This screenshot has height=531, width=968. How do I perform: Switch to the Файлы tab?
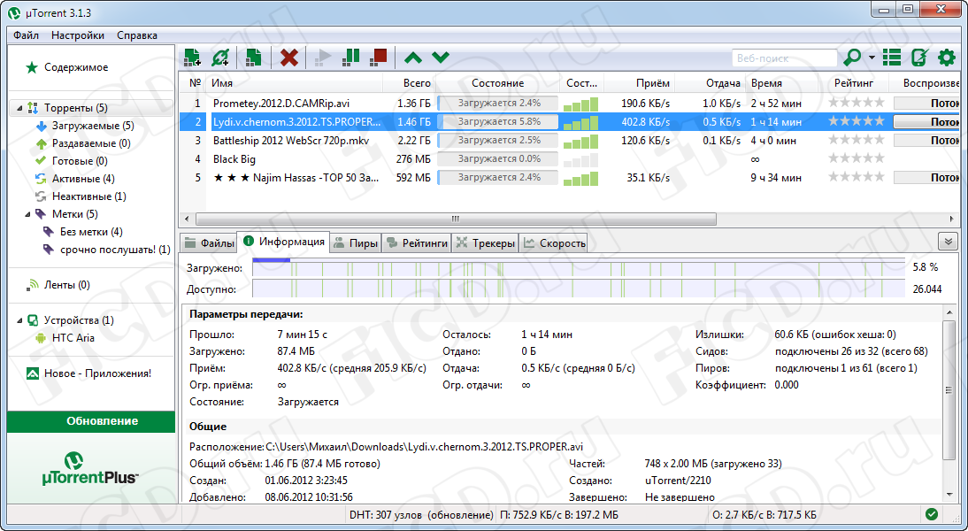point(209,243)
